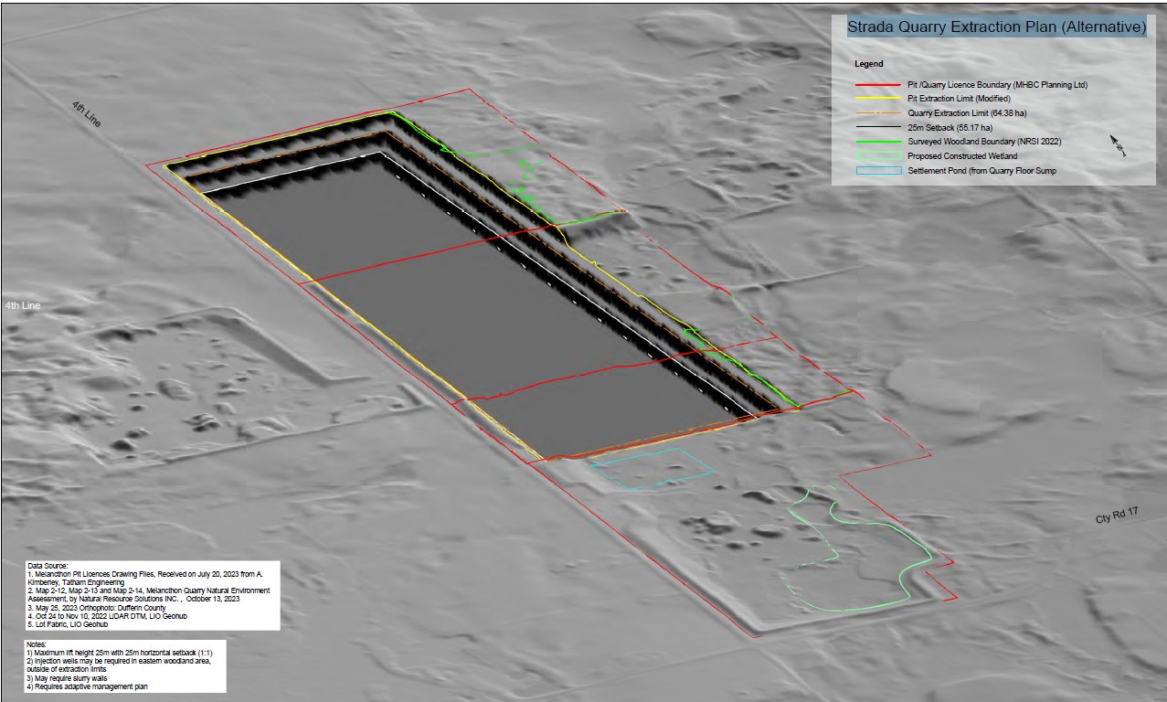Click the green Surveyed Woodland legend line
Viewport: 1167px width, 702px height.
875,142
